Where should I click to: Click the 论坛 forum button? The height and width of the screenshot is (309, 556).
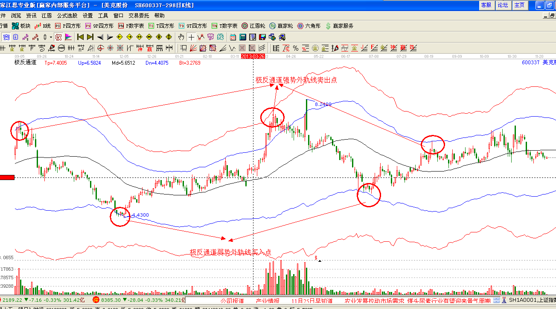[x=503, y=5]
